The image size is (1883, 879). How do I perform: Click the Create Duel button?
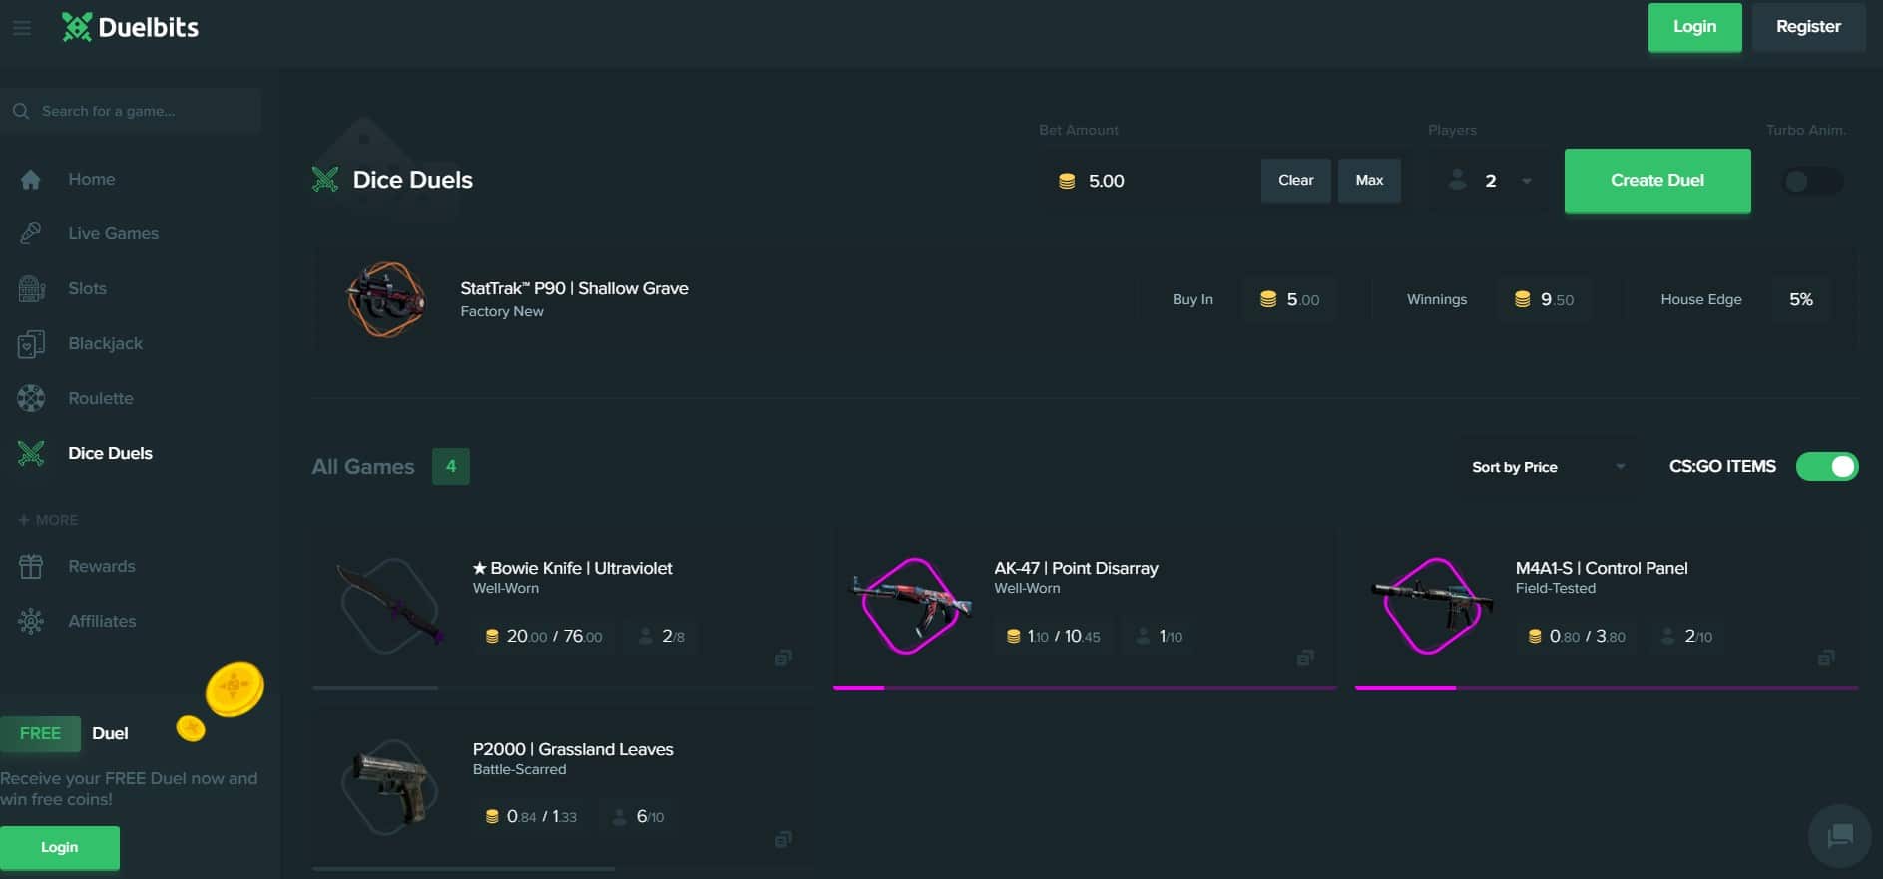click(x=1657, y=181)
